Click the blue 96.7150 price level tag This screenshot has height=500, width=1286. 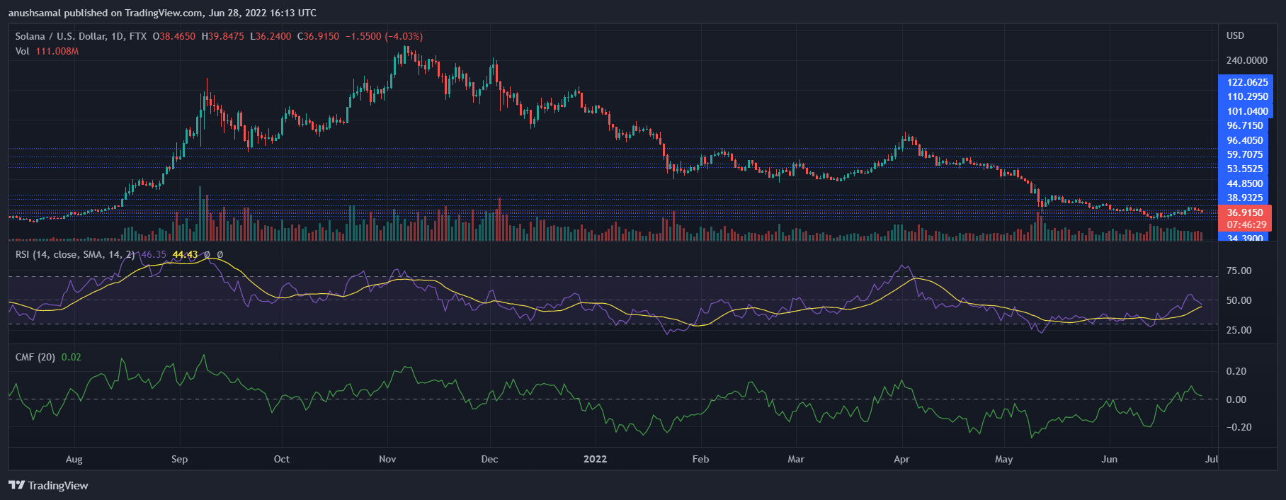coord(1244,125)
